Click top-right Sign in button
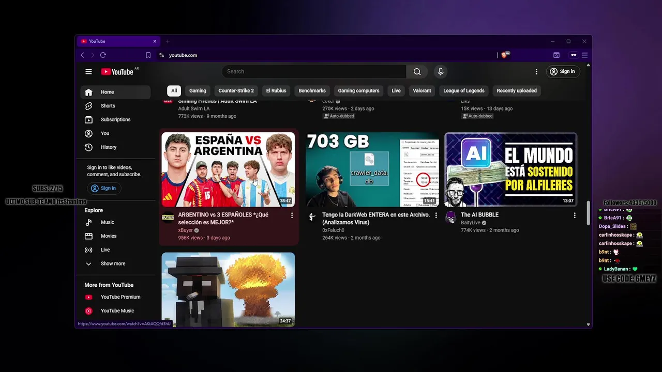Viewport: 662px width, 372px height. pos(563,72)
